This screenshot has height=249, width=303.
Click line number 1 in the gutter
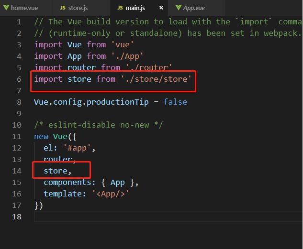(19, 22)
